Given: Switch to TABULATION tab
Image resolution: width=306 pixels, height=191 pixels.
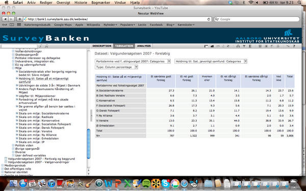Looking at the screenshot, I should pos(124,46).
